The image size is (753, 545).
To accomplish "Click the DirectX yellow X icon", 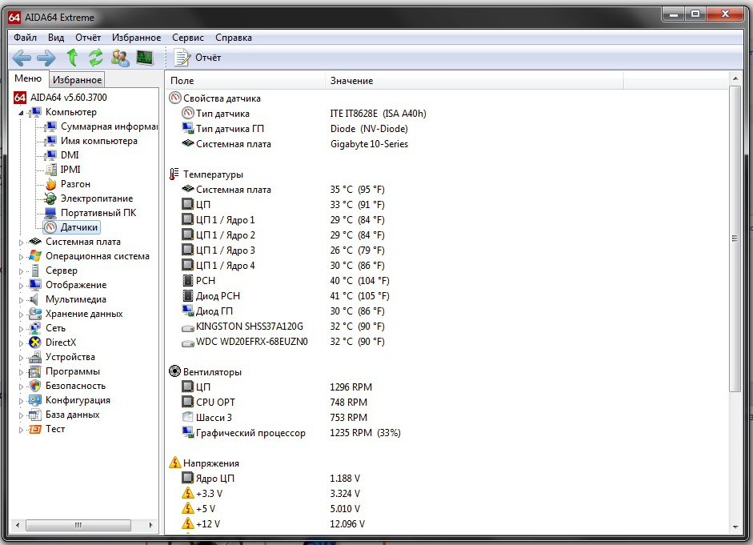I will point(35,343).
